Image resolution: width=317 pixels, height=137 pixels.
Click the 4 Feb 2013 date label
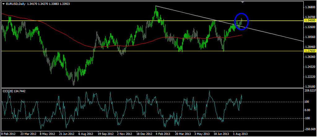coord(163,134)
